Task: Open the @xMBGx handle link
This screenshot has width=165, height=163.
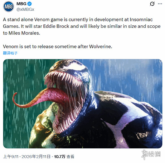Action: (25, 10)
